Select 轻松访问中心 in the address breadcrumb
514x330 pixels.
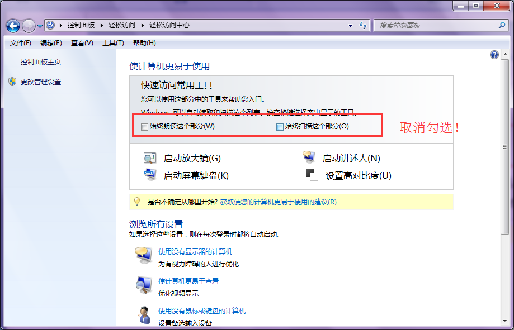[169, 25]
